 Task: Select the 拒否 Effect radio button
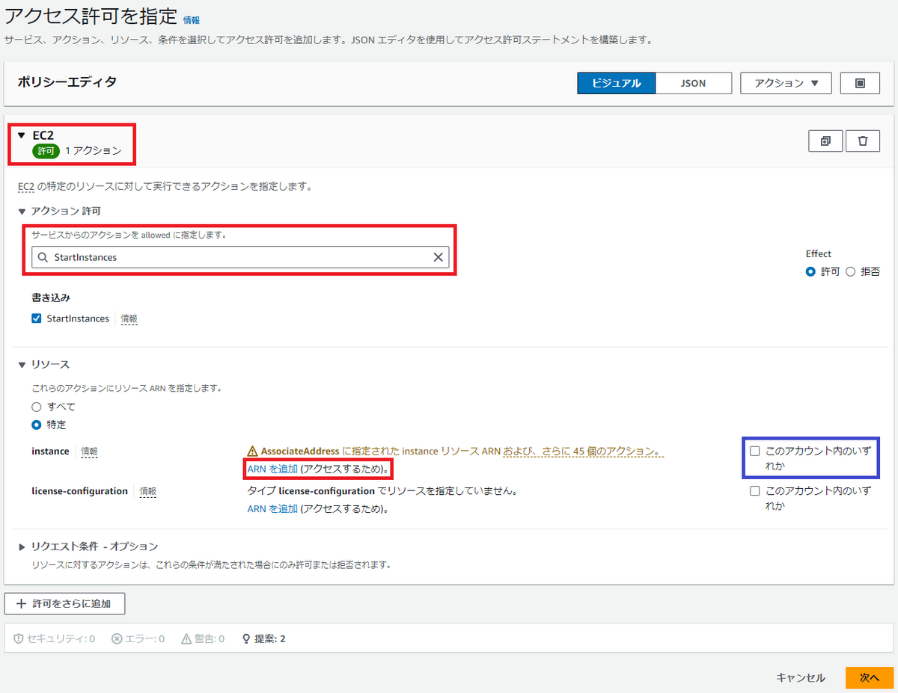click(x=850, y=272)
